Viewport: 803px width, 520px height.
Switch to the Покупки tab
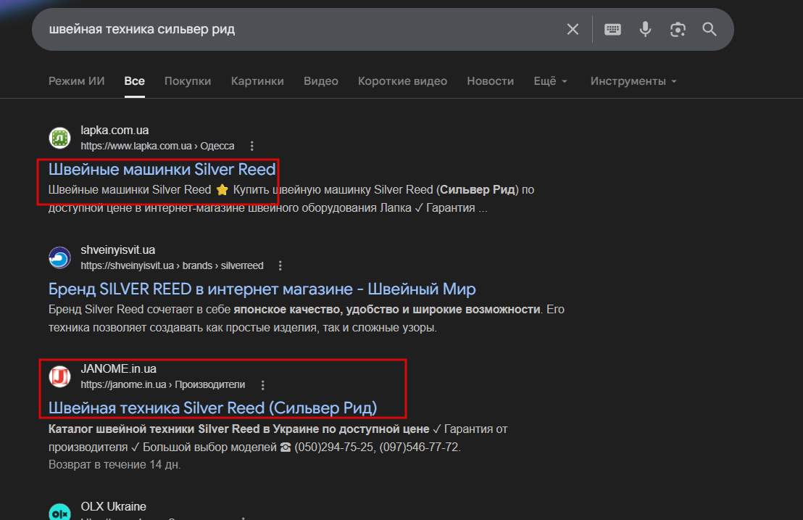point(188,81)
